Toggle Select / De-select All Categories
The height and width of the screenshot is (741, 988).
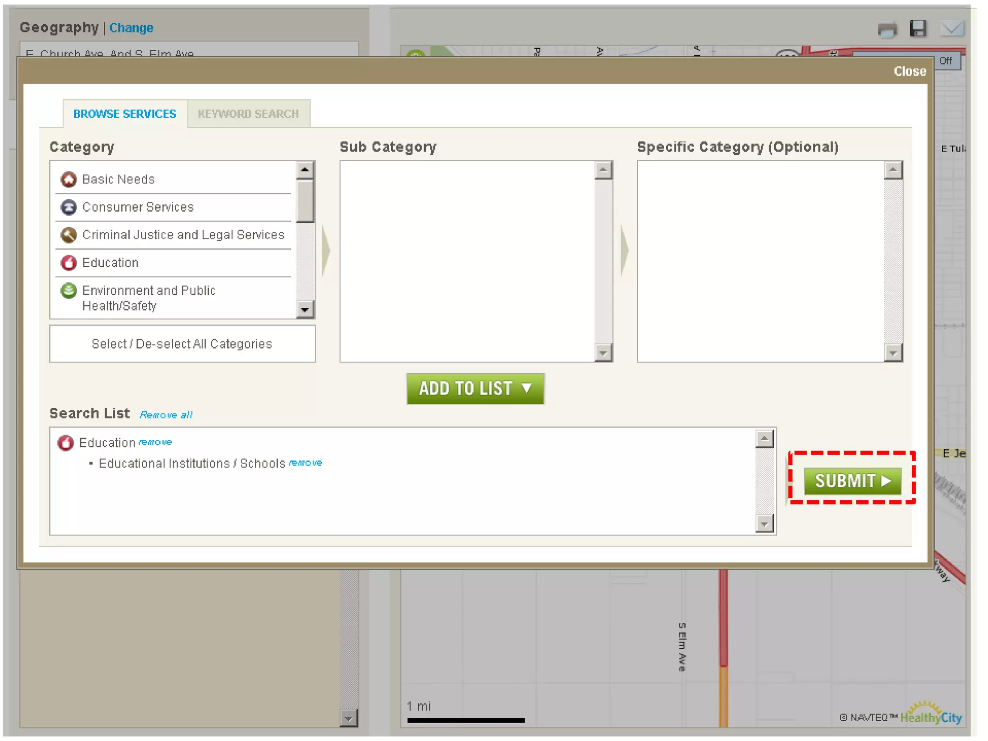pyautogui.click(x=182, y=344)
